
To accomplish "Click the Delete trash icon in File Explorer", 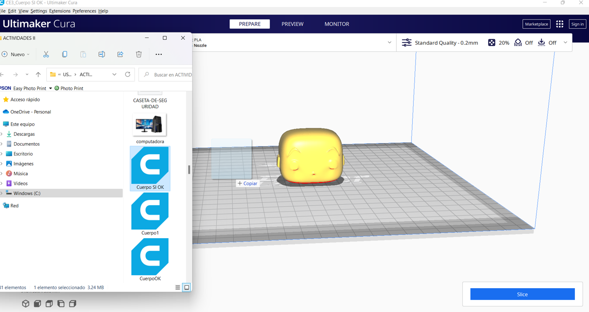I will (x=139, y=54).
